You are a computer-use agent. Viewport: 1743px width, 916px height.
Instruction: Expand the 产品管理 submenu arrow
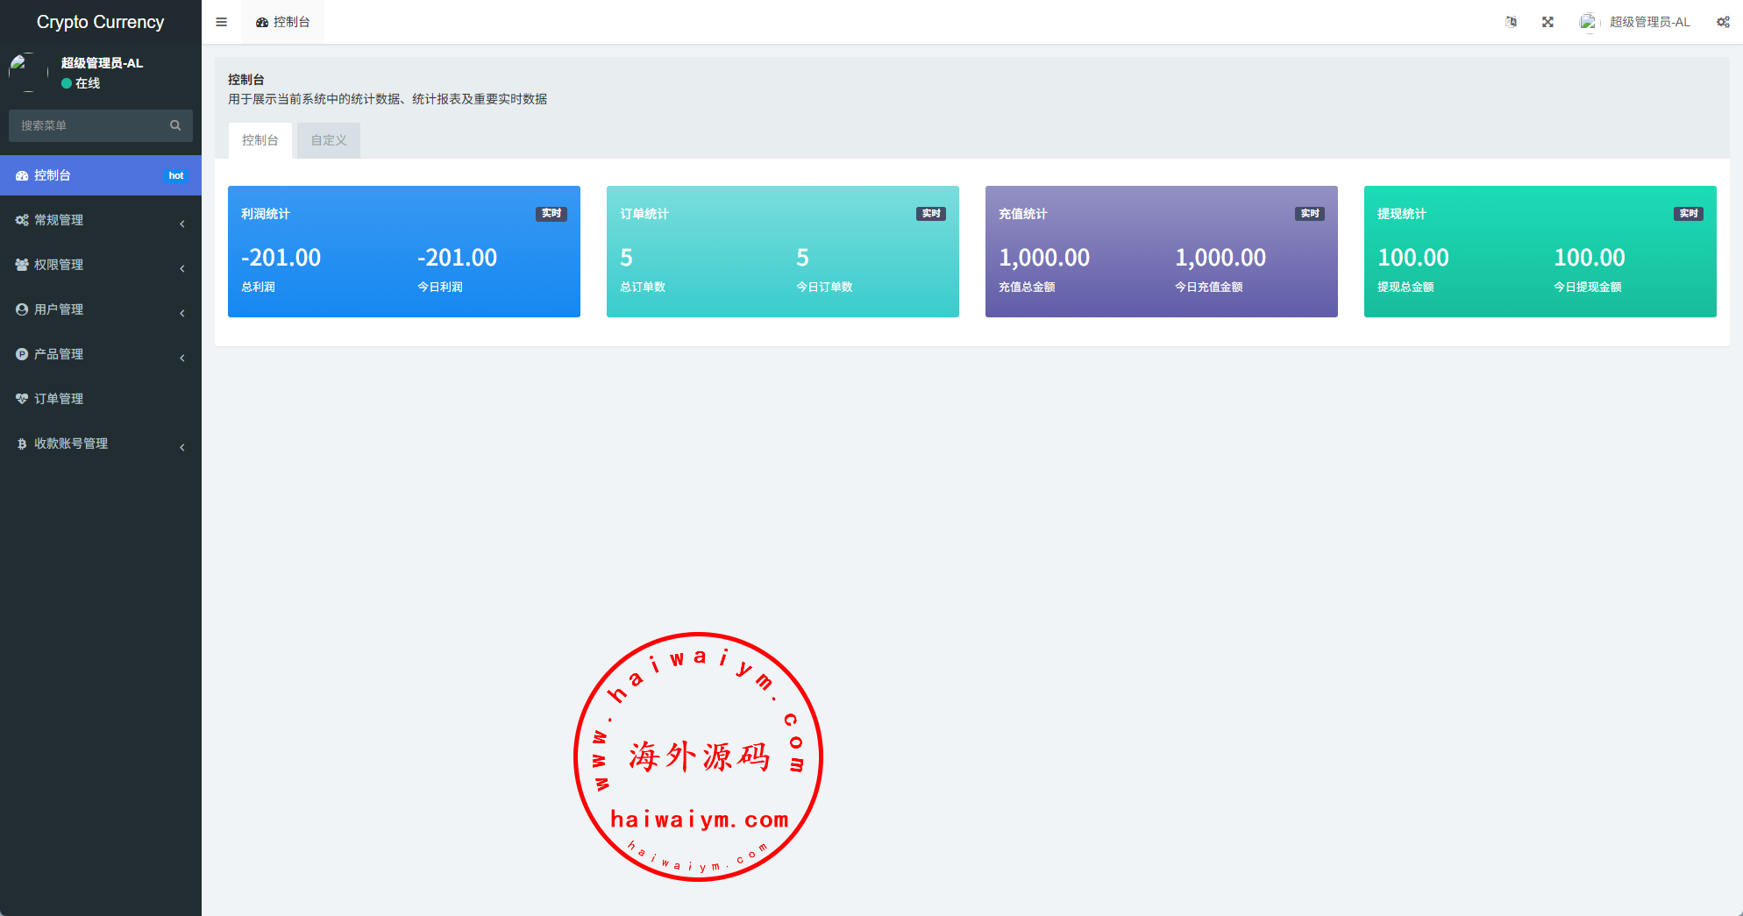(182, 358)
